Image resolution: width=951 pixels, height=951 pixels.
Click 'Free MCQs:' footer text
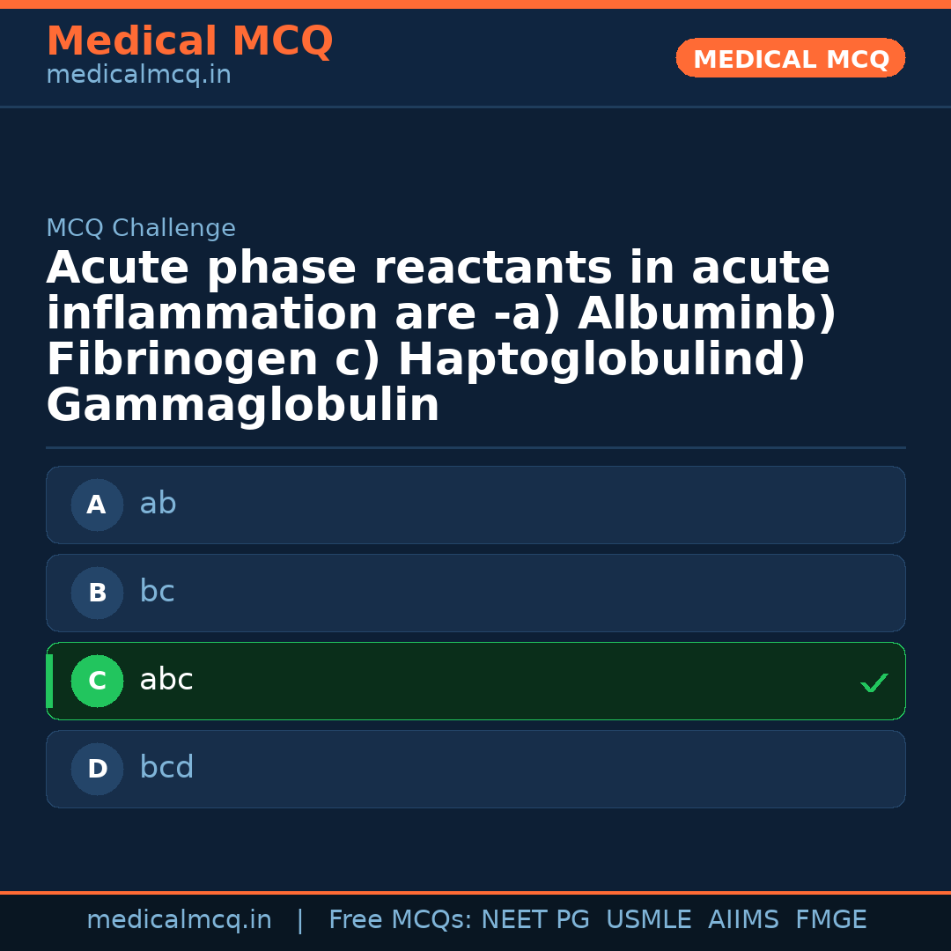click(x=401, y=920)
